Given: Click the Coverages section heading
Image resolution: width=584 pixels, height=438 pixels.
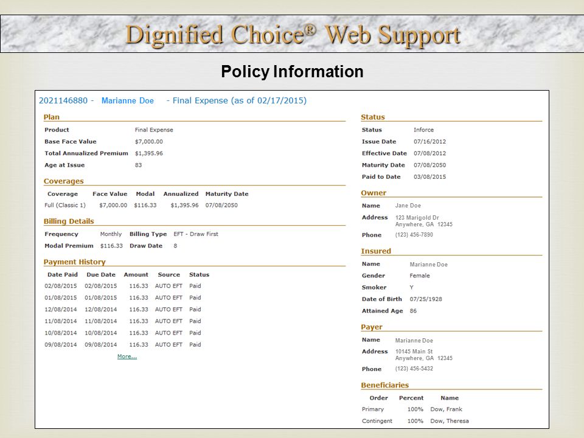Looking at the screenshot, I should tap(64, 181).
